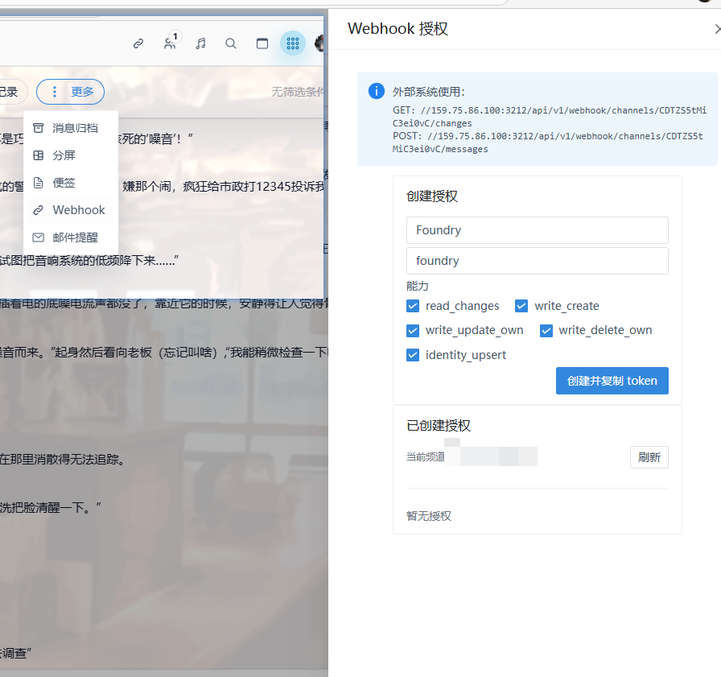Click the 洗把脸清醒一下 message line
Viewport: 721px width, 677px height.
pyautogui.click(x=51, y=508)
